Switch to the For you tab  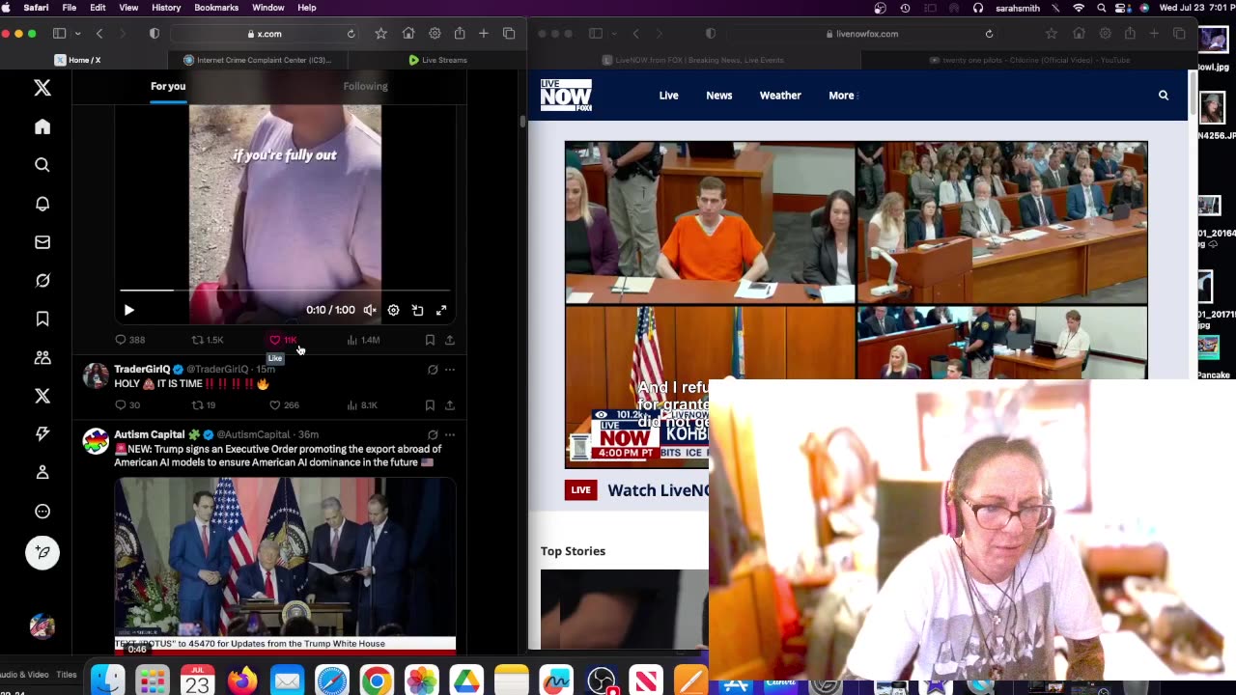coord(168,86)
